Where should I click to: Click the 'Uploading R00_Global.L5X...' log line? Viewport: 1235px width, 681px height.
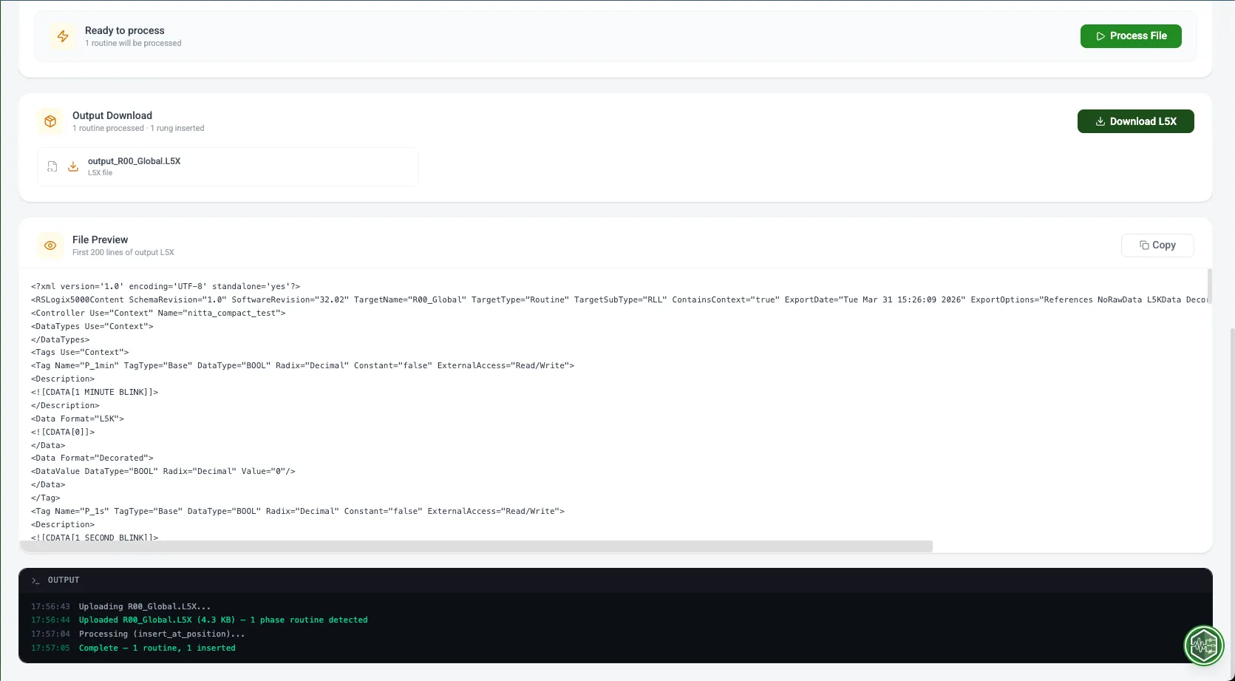[x=145, y=606]
